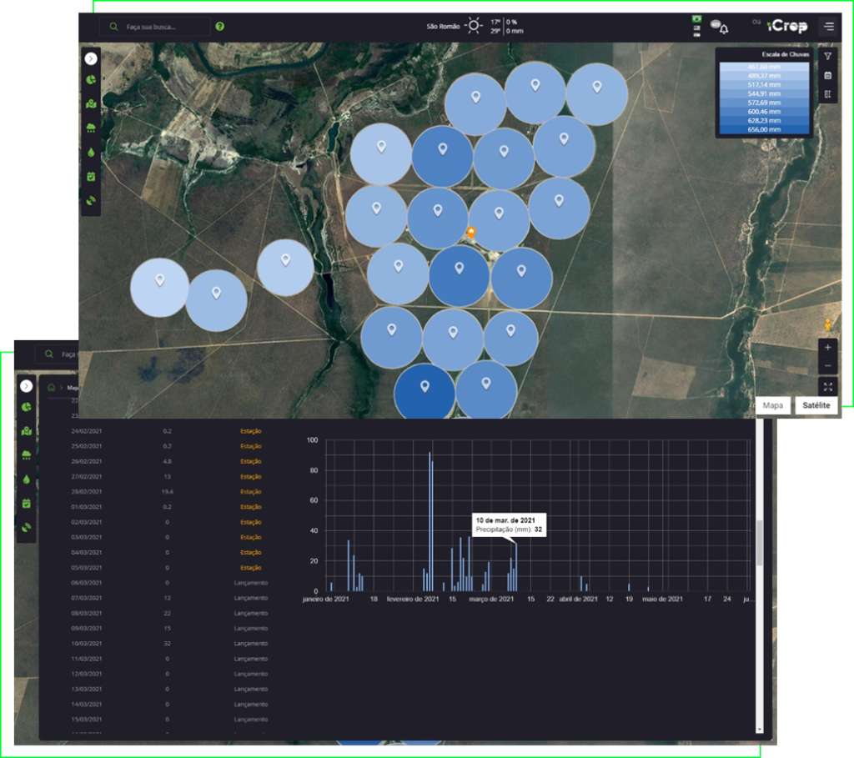This screenshot has width=854, height=758.
Task: Zoom in using the plus button on map
Action: (x=827, y=348)
